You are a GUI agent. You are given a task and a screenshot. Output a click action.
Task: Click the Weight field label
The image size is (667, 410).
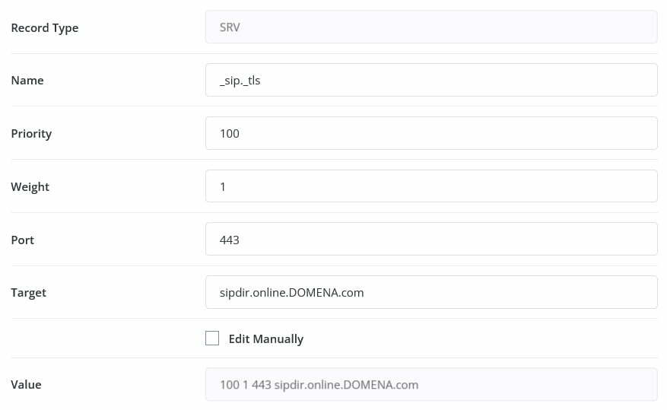click(x=30, y=187)
